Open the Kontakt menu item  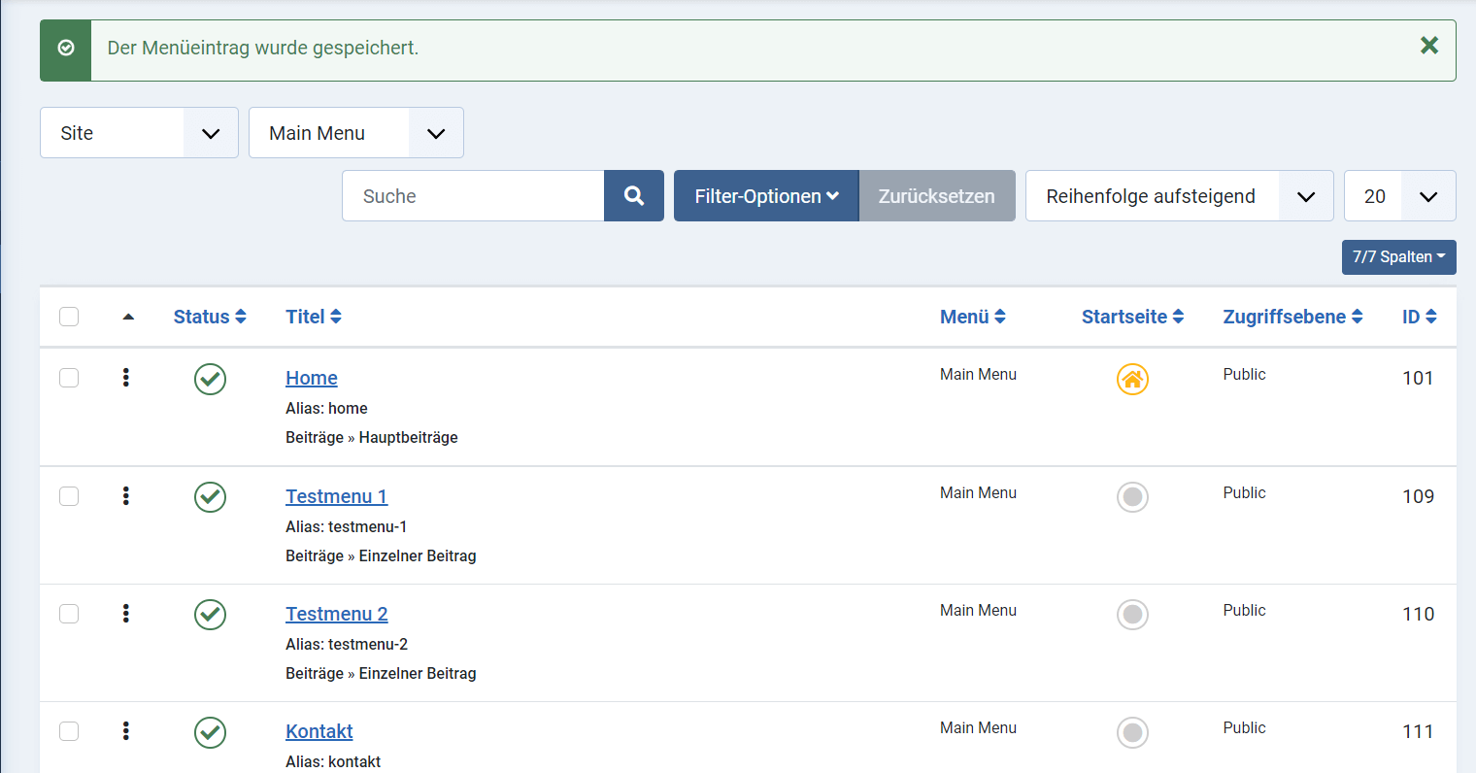(x=319, y=731)
